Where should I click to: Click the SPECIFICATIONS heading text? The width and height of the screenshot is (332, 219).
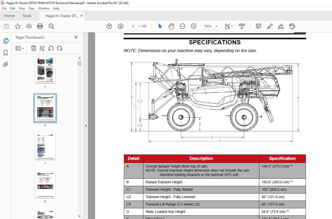215,43
